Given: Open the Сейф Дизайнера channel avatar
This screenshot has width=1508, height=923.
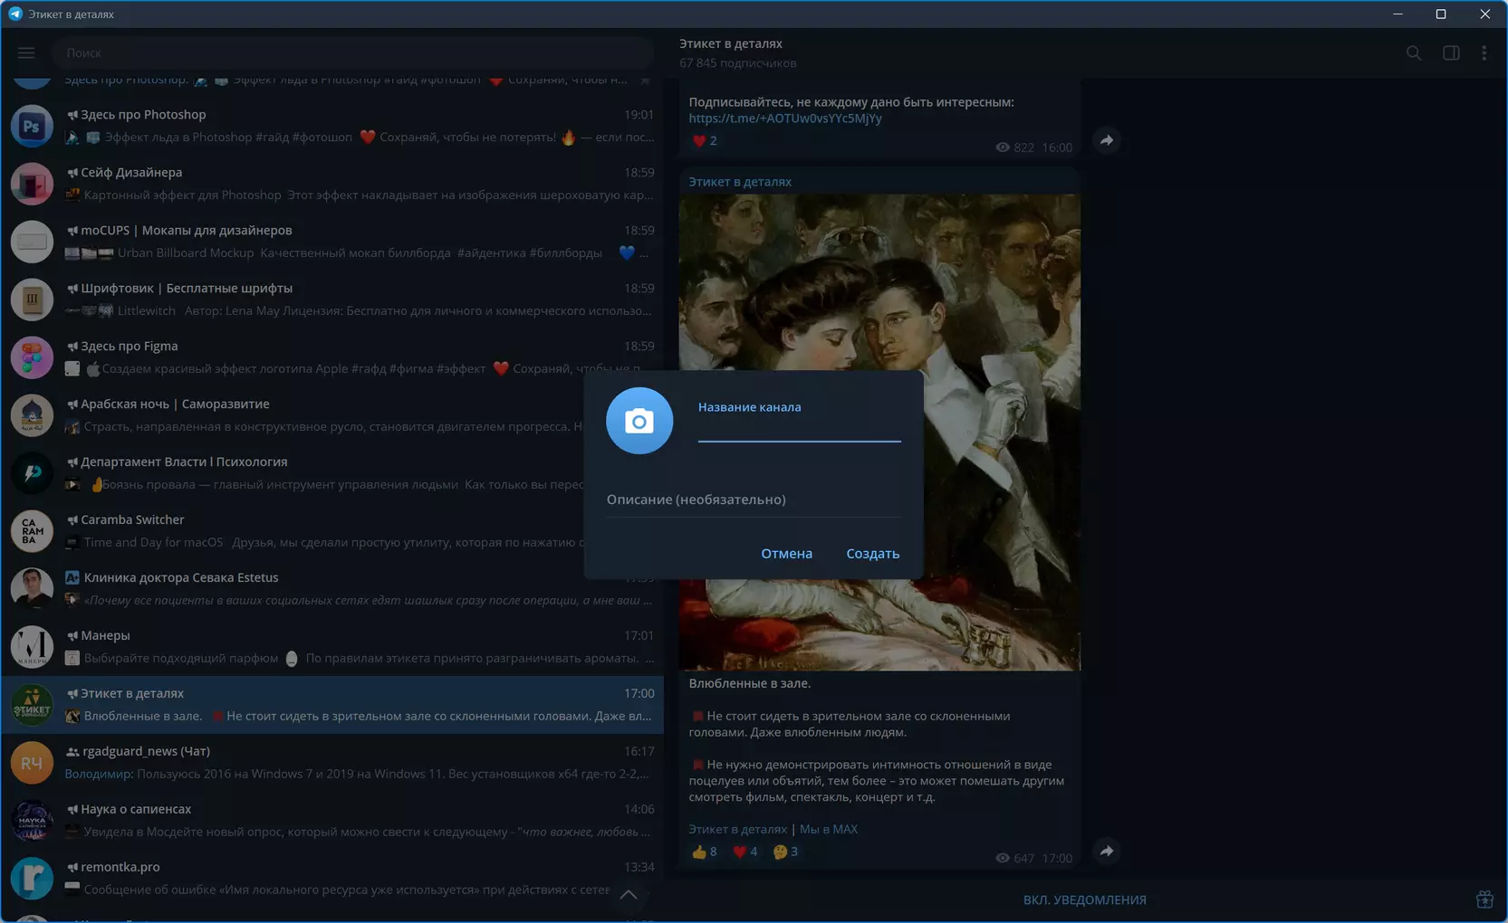Looking at the screenshot, I should pyautogui.click(x=32, y=184).
